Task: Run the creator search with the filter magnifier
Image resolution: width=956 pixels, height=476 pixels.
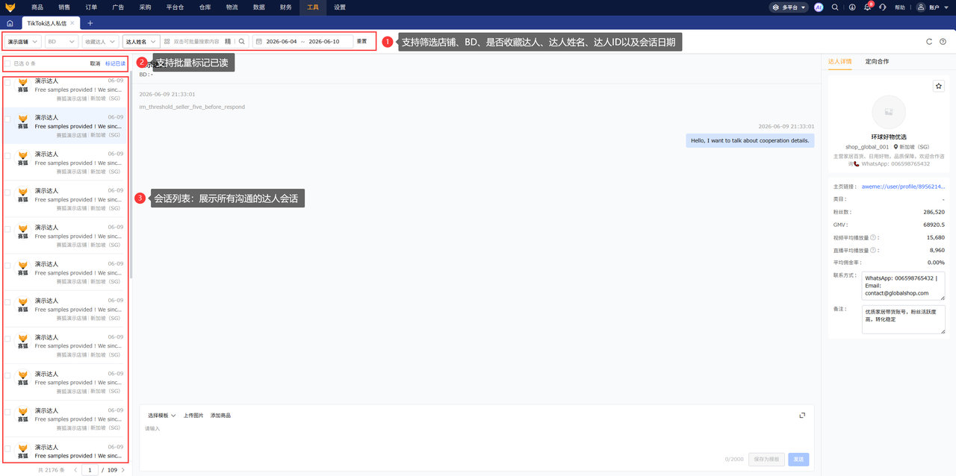Action: (x=241, y=42)
